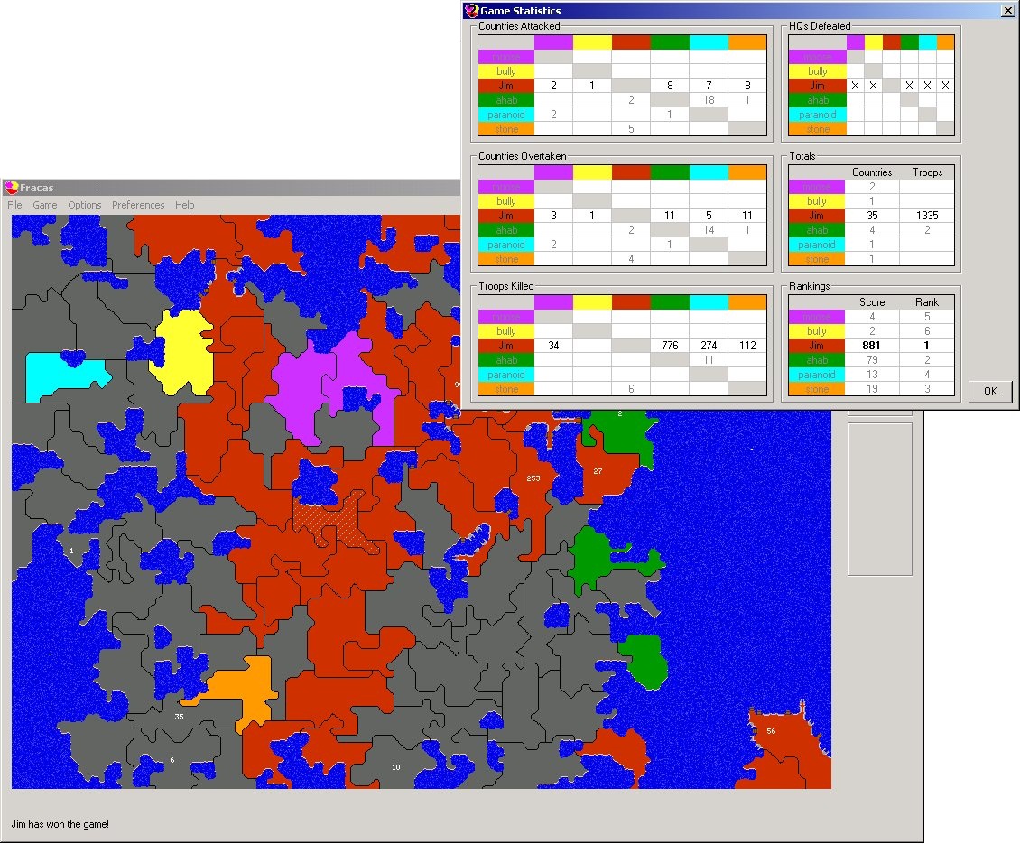Open the Game menu in Fracas
1020x844 pixels.
point(45,205)
